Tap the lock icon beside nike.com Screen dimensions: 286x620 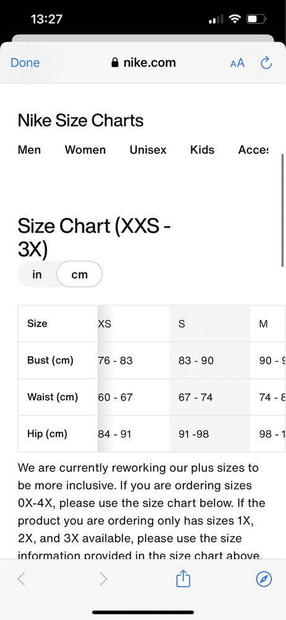[115, 63]
